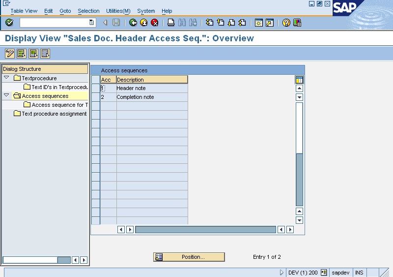Click the Description column header

click(152, 80)
